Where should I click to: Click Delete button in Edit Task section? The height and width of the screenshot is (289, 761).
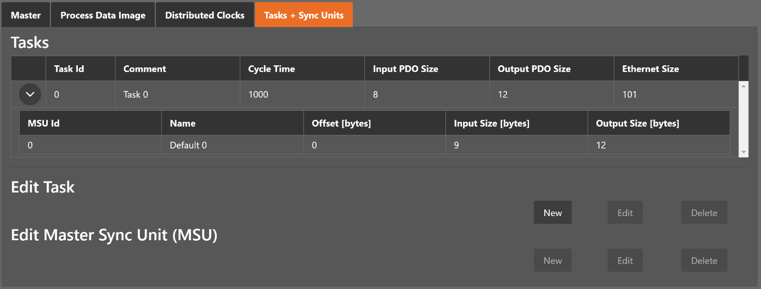[704, 213]
